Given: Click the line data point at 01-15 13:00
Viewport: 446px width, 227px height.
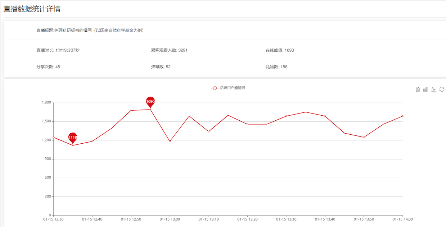Looking at the screenshot, I should (x=170, y=141).
